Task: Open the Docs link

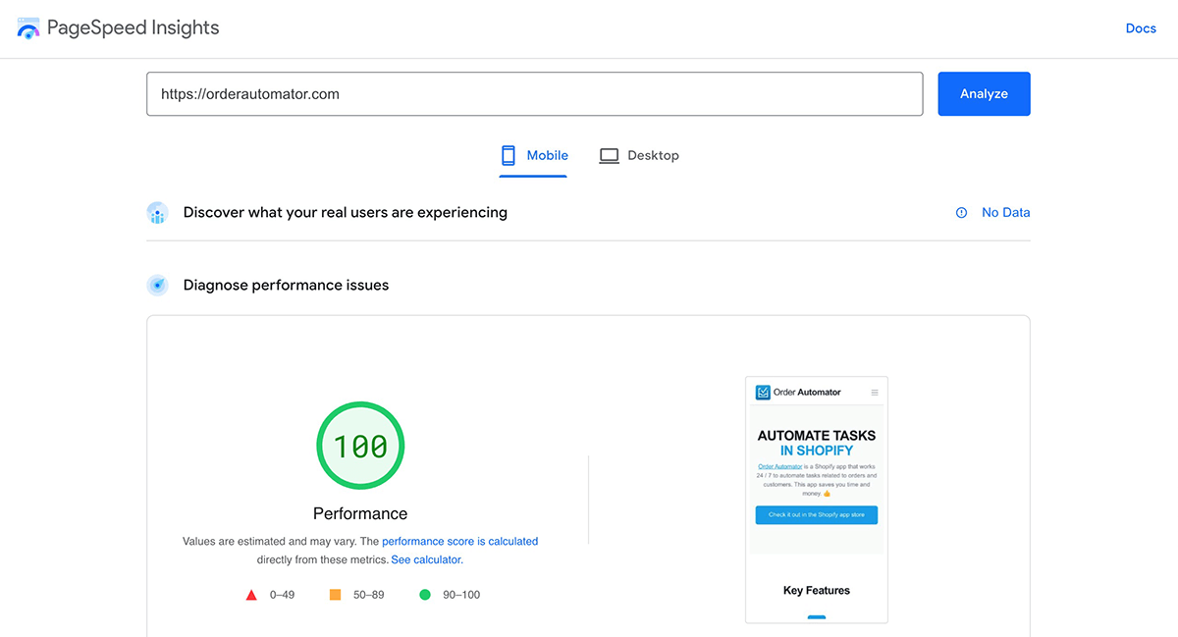Action: coord(1141,28)
